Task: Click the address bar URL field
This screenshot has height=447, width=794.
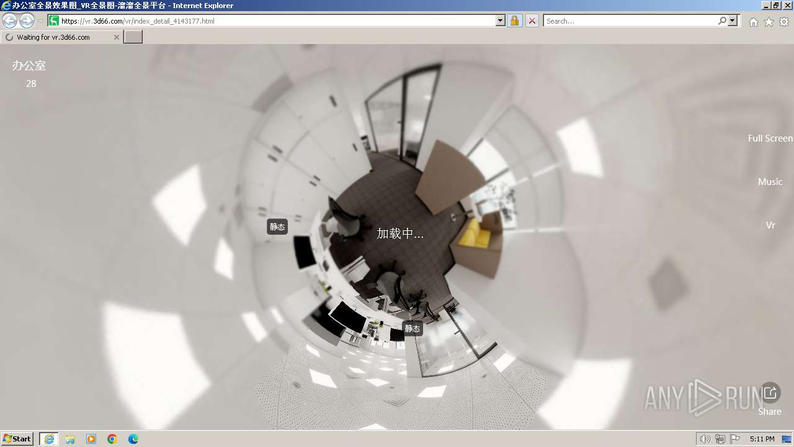Action: (277, 21)
